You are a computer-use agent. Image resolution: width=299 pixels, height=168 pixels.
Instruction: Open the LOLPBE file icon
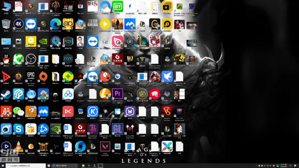pos(142,112)
